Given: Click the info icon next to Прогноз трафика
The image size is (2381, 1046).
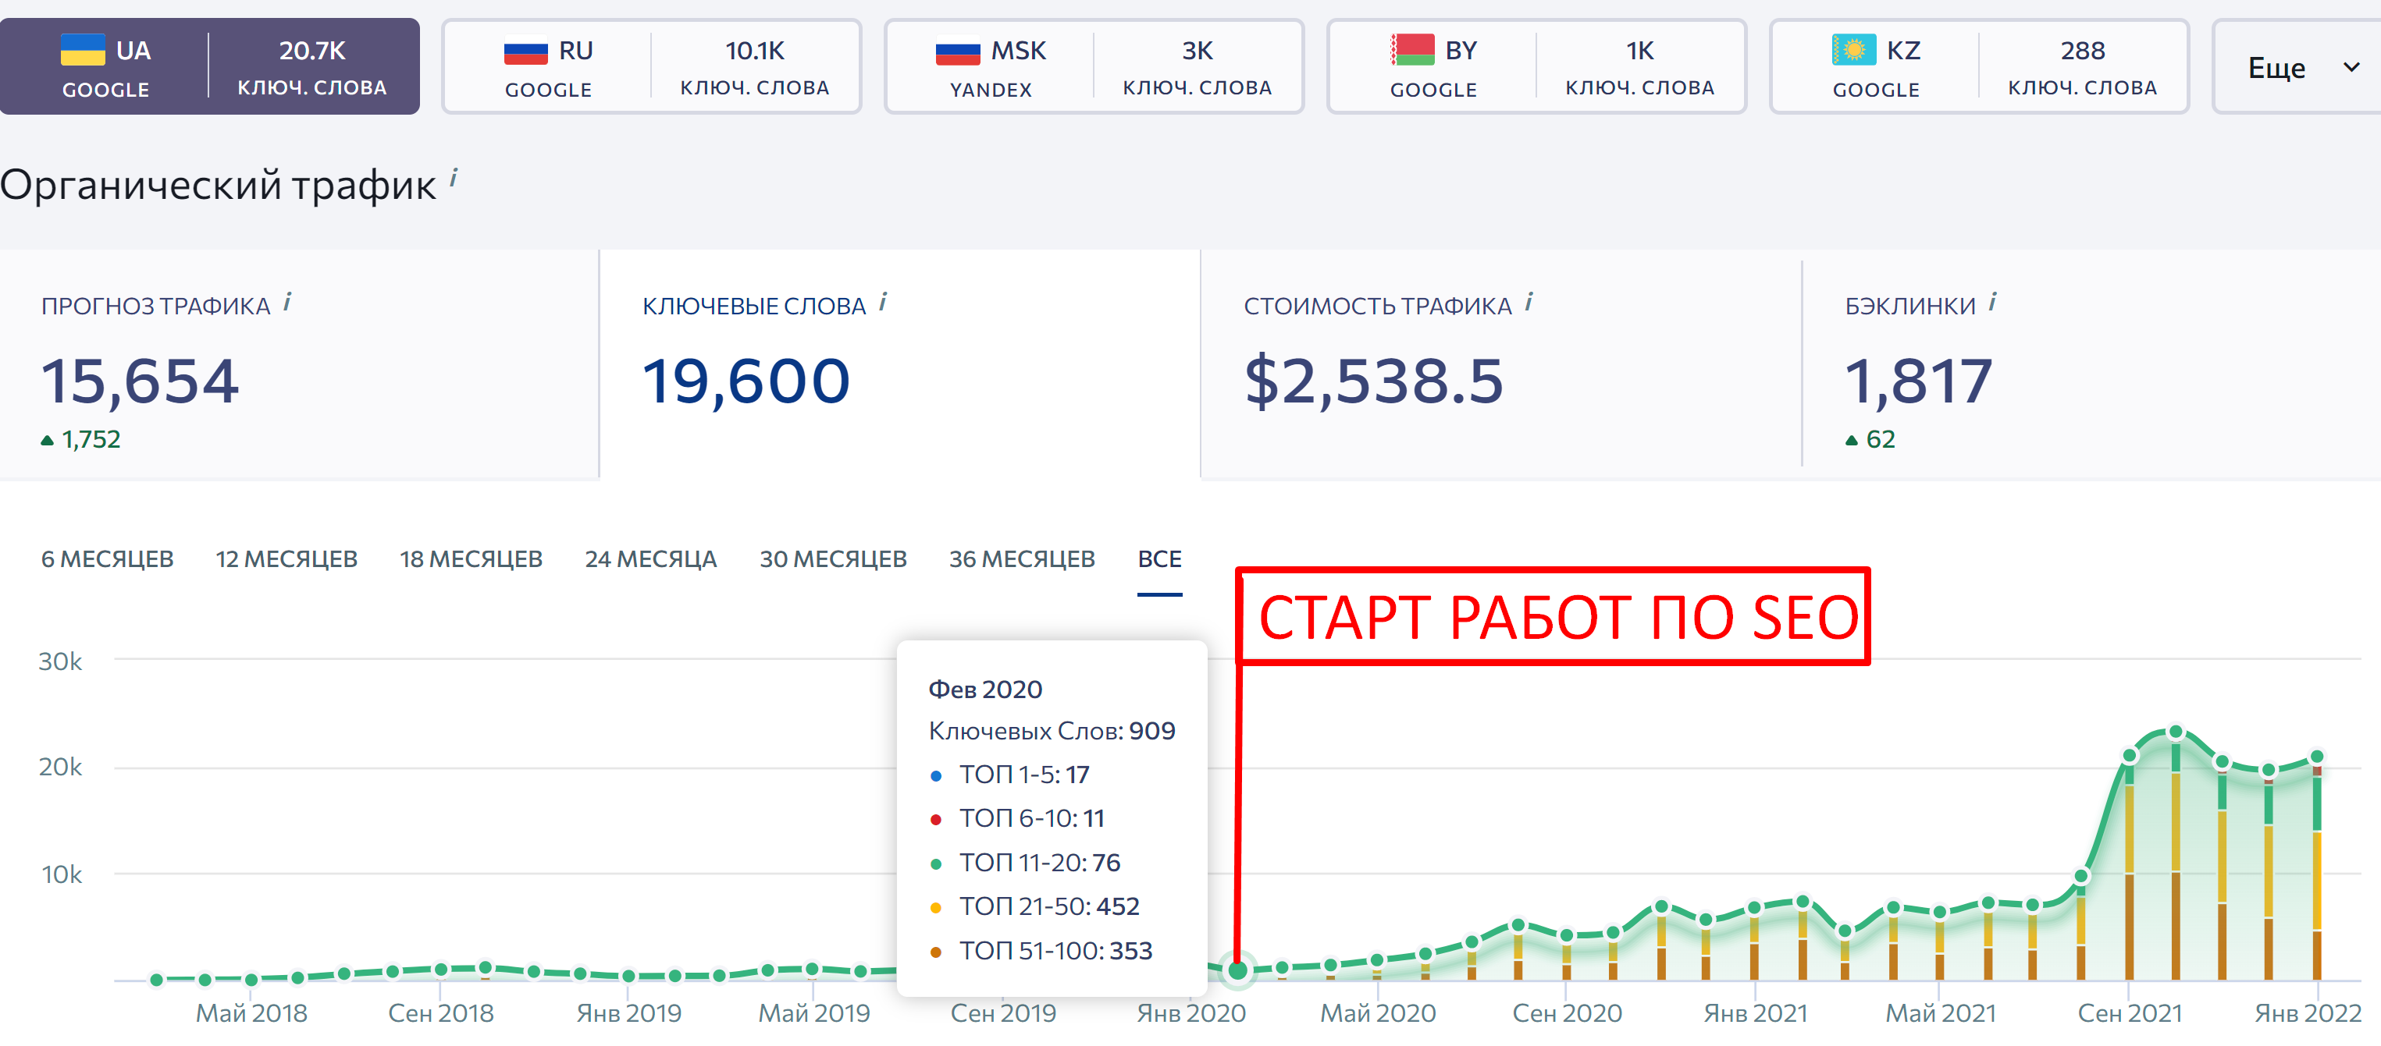Looking at the screenshot, I should [x=287, y=302].
